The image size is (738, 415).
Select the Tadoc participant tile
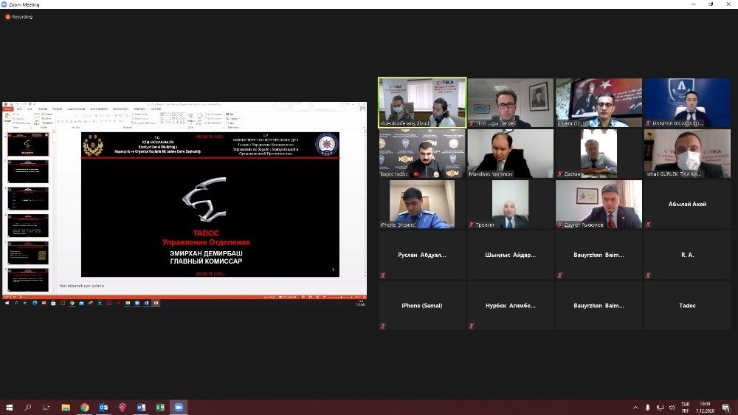click(687, 305)
